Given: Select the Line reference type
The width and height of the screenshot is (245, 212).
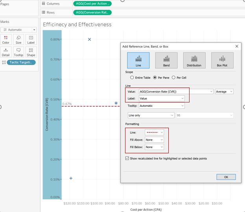Looking at the screenshot, I should [138, 60].
